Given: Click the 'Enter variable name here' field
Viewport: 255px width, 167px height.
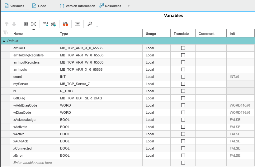Looking at the screenshot, I should (34, 163).
